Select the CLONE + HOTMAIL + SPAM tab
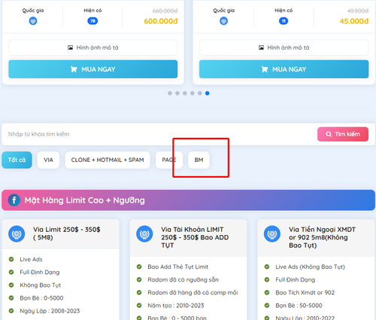Screen dimensions: 376x320 pos(108,160)
